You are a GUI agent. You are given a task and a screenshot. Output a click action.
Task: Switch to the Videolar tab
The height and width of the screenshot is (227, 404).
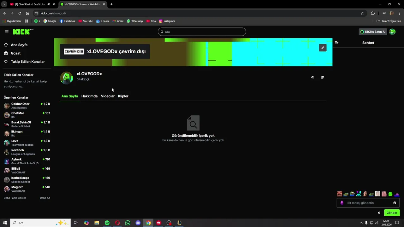click(x=108, y=96)
